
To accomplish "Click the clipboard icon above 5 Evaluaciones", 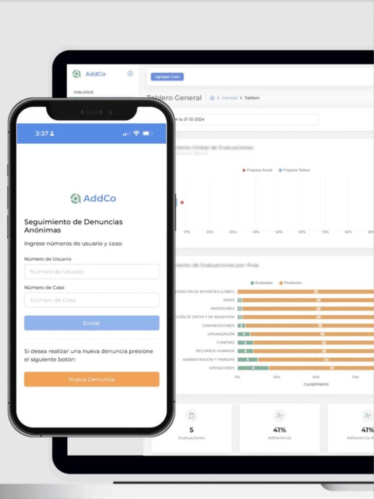I will [192, 416].
